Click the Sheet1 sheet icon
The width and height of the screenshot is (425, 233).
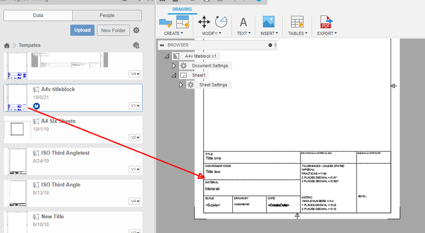(x=183, y=75)
